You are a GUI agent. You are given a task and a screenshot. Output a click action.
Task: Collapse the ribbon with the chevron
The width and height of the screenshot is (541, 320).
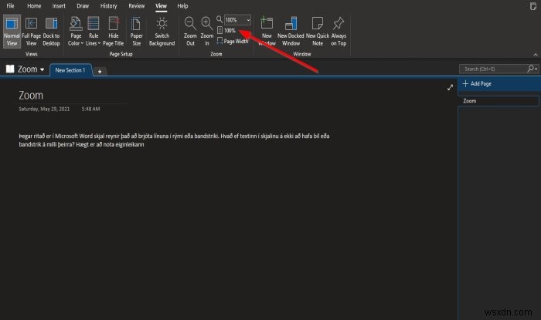[535, 55]
